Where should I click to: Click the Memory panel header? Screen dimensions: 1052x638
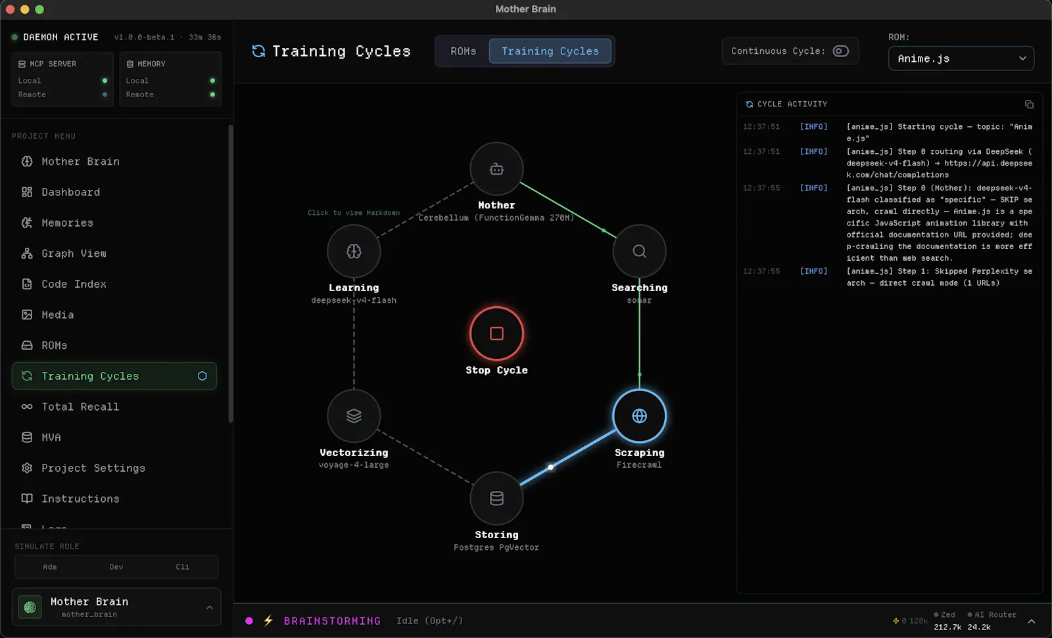146,64
